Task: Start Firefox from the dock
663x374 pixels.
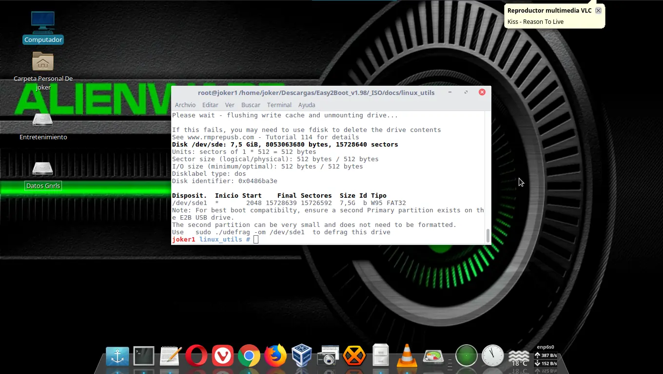Action: pyautogui.click(x=275, y=355)
